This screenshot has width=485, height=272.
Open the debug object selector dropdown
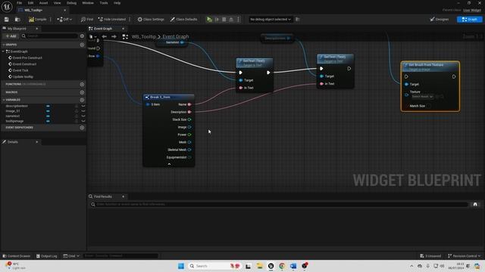point(271,20)
